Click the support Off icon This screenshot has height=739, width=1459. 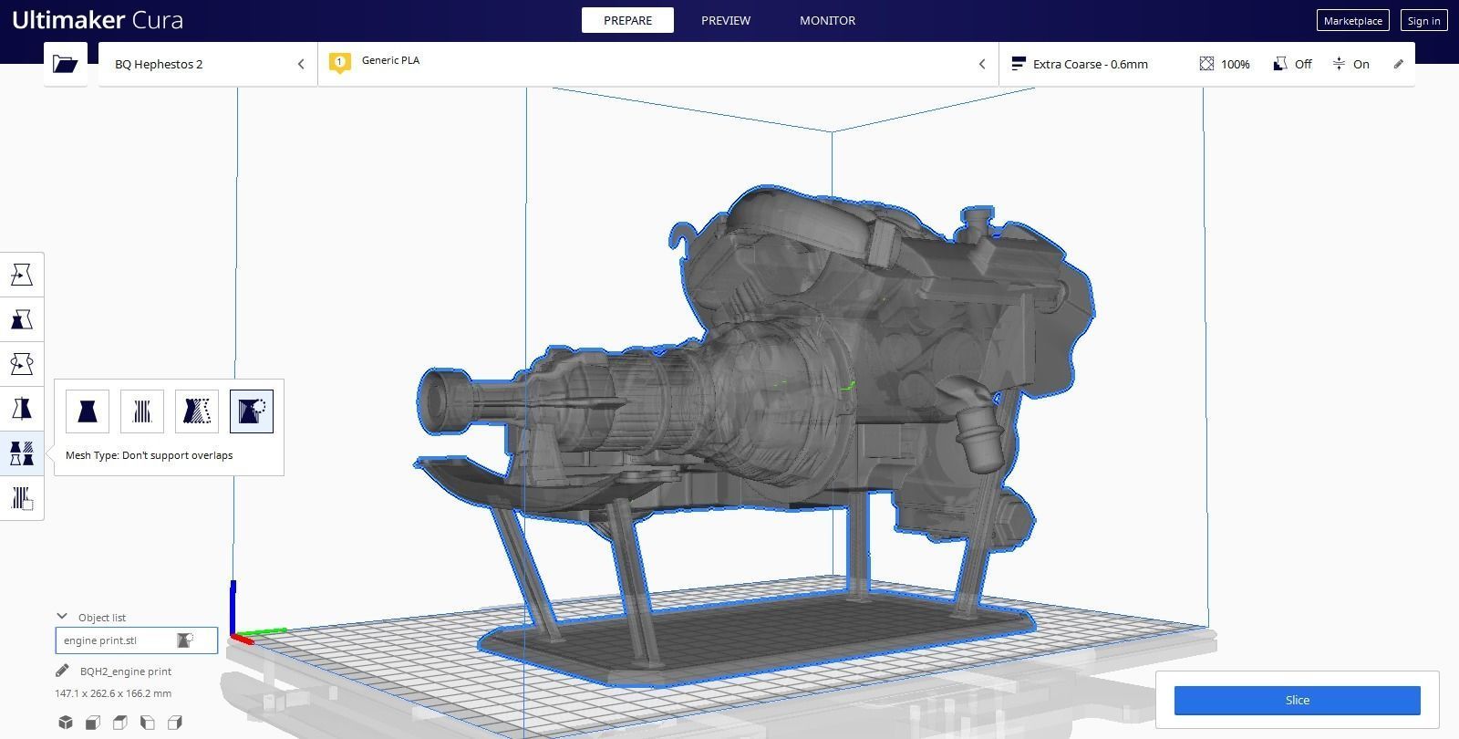click(1280, 64)
